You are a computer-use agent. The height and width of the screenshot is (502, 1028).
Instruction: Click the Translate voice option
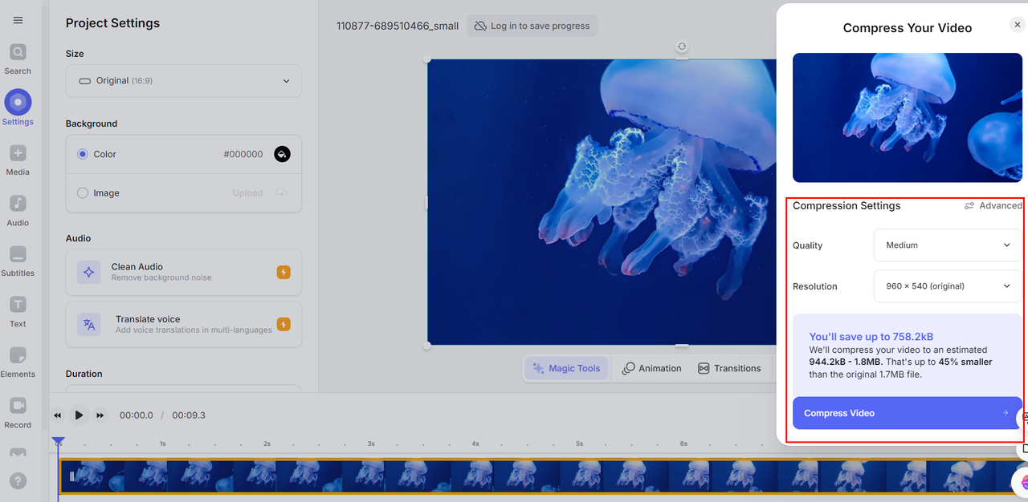pyautogui.click(x=184, y=324)
